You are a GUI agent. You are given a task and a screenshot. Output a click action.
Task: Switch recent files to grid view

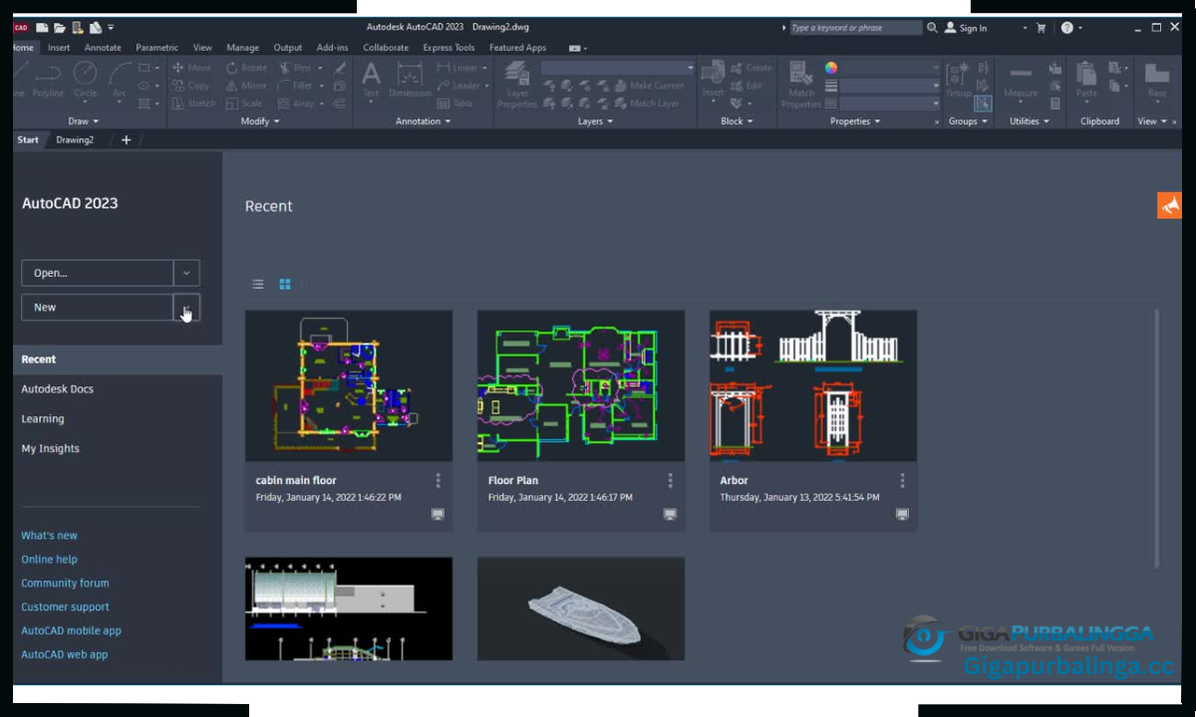coord(285,285)
